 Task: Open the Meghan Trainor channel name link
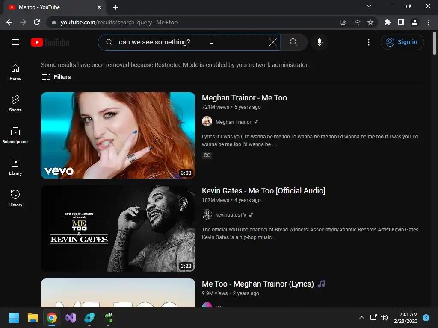pyautogui.click(x=233, y=122)
